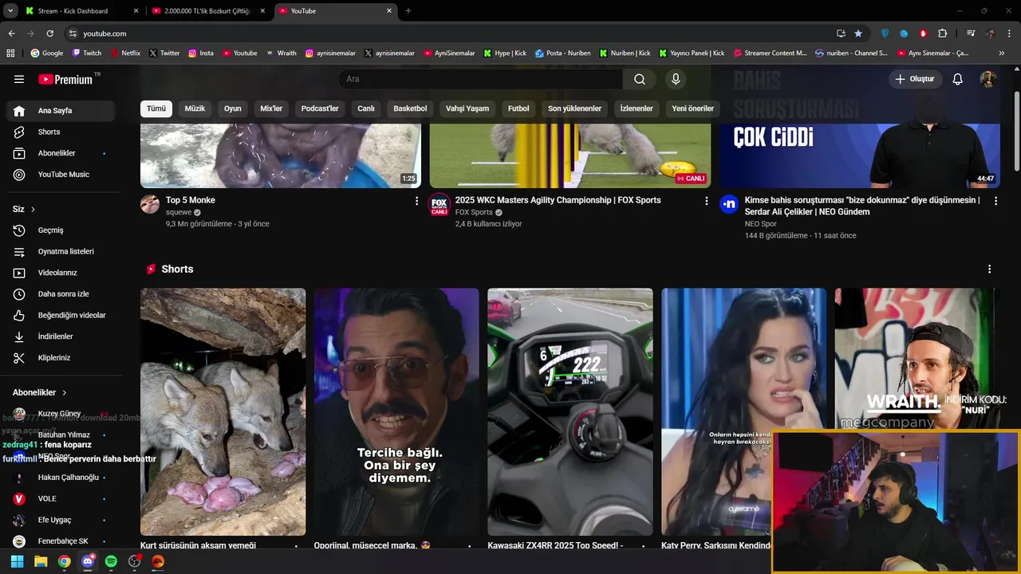Image resolution: width=1021 pixels, height=574 pixels.
Task: Open the Netflix bookmark
Action: (x=125, y=53)
